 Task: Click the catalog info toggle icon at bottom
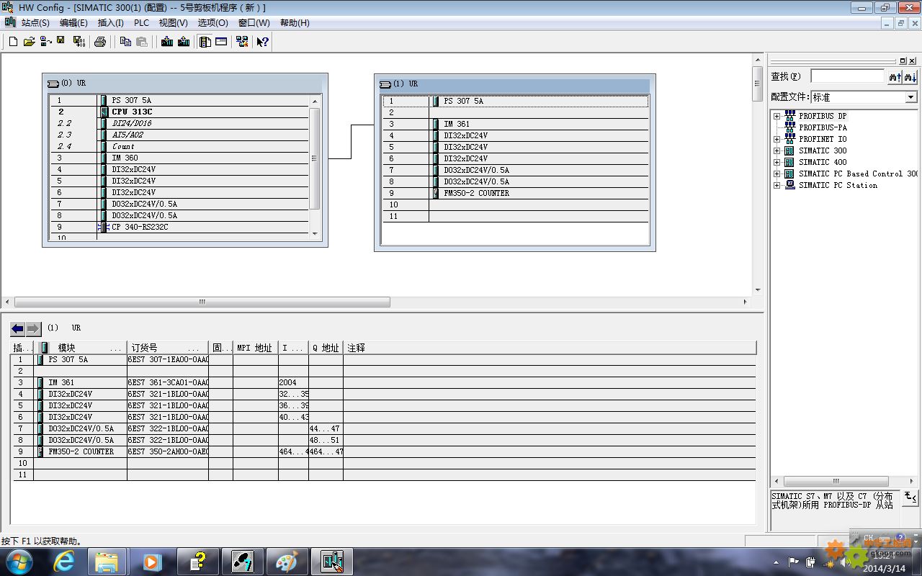[x=910, y=498]
